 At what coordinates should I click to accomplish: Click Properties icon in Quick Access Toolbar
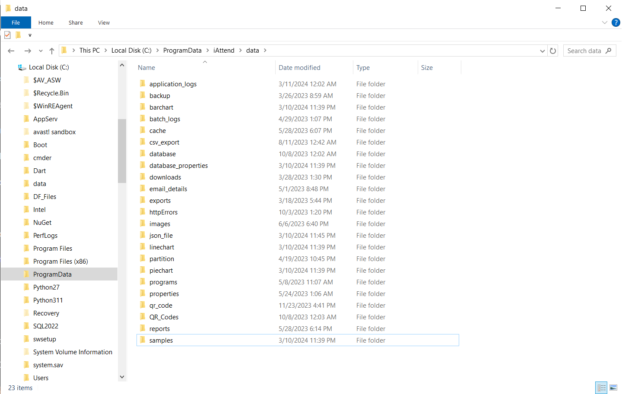[7, 35]
